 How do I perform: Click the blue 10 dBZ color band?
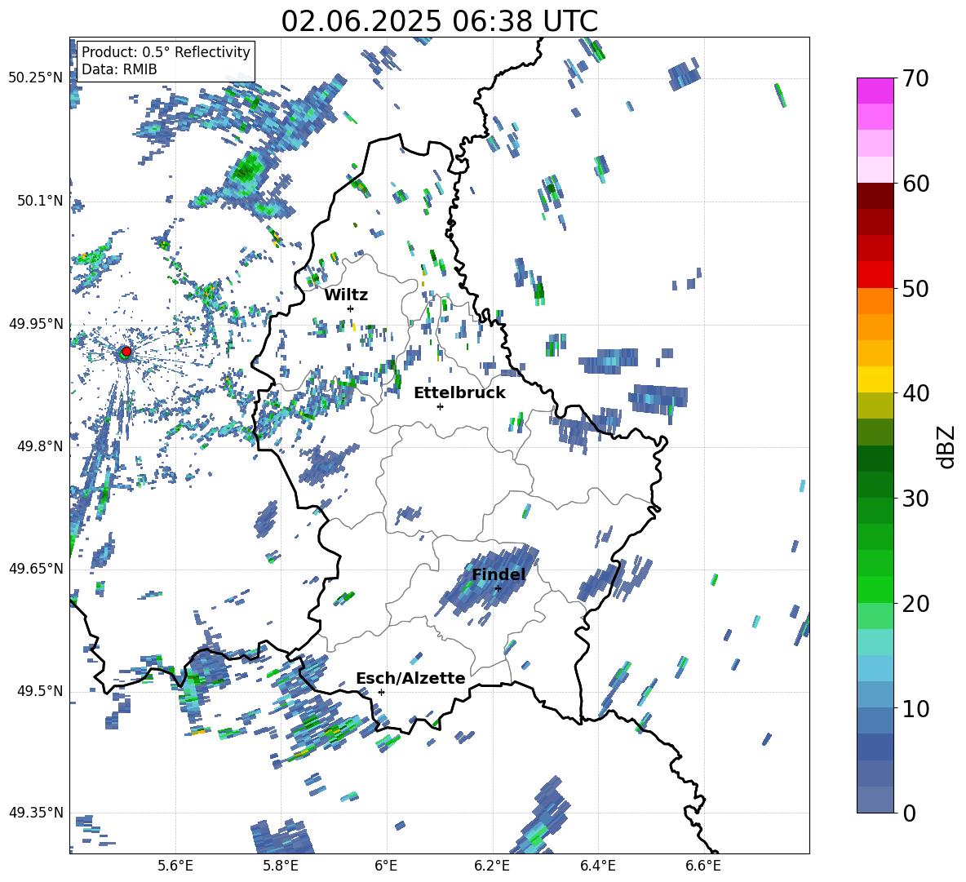click(x=875, y=694)
